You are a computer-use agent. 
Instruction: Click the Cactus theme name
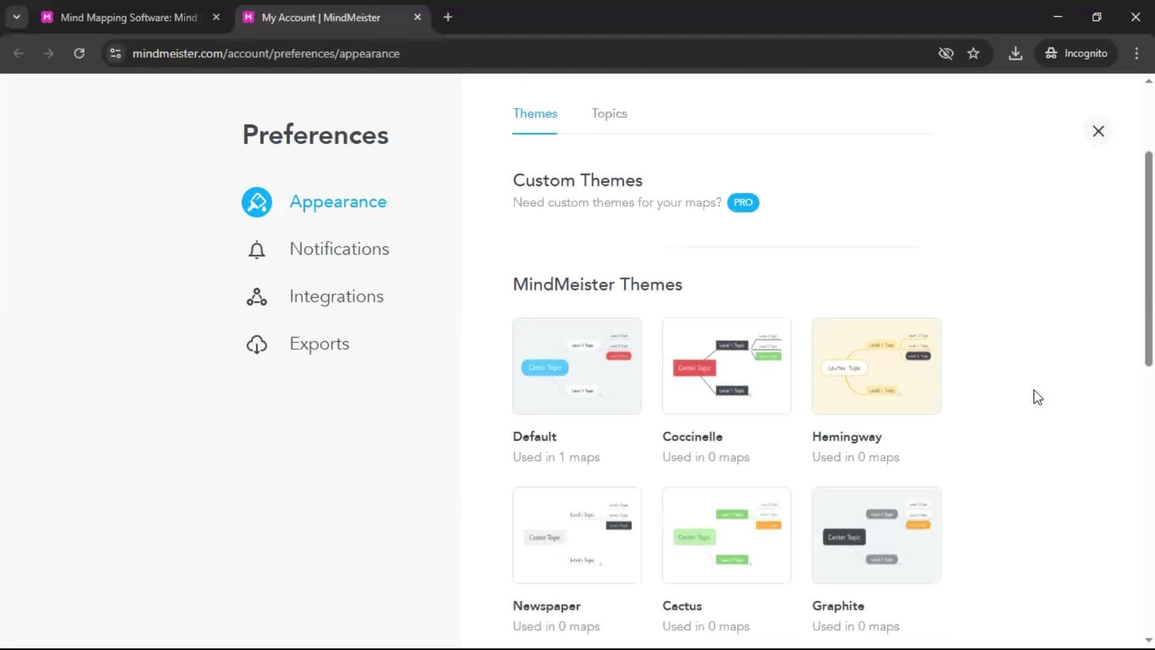coord(682,606)
